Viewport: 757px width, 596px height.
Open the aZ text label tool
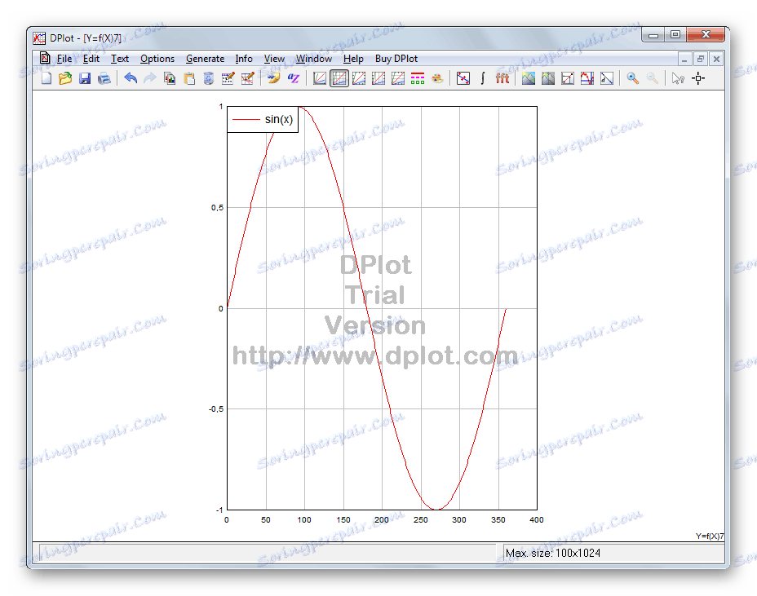pyautogui.click(x=294, y=78)
